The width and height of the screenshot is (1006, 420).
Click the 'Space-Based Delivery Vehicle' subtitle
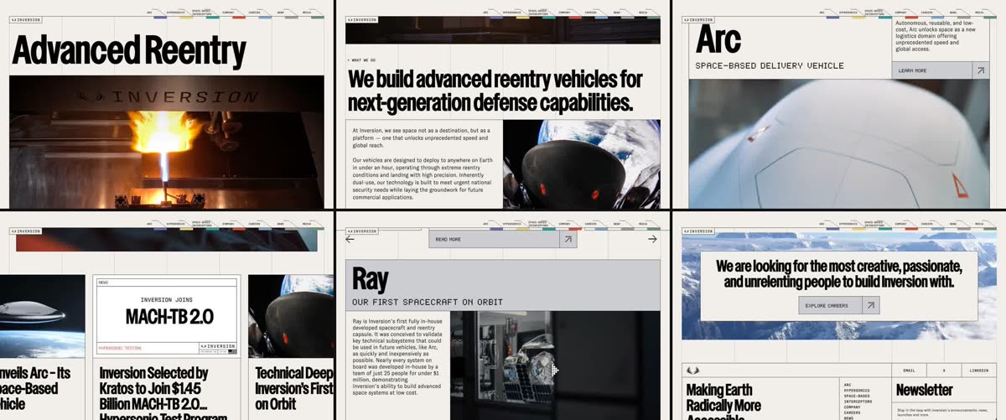coord(770,65)
